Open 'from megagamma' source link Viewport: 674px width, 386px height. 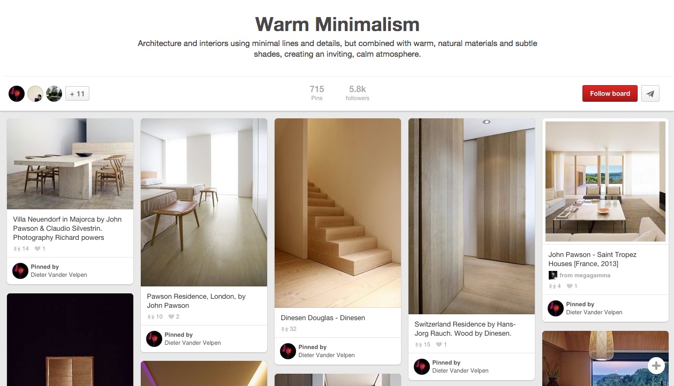[x=585, y=275]
